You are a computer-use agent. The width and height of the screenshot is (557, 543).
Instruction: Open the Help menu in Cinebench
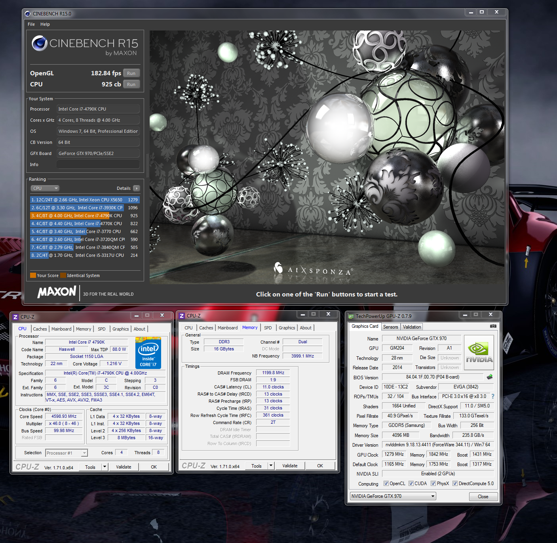coord(45,24)
